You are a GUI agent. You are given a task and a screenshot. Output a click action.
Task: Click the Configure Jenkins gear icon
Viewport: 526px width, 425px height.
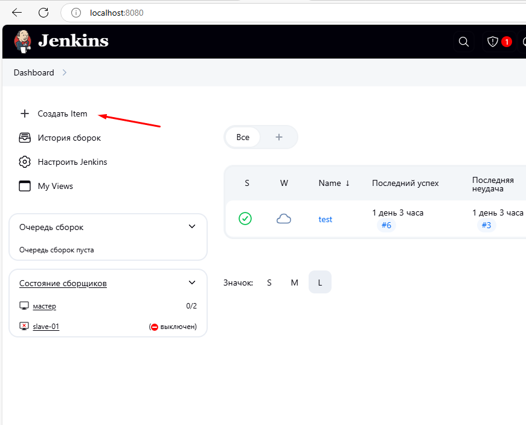[25, 162]
